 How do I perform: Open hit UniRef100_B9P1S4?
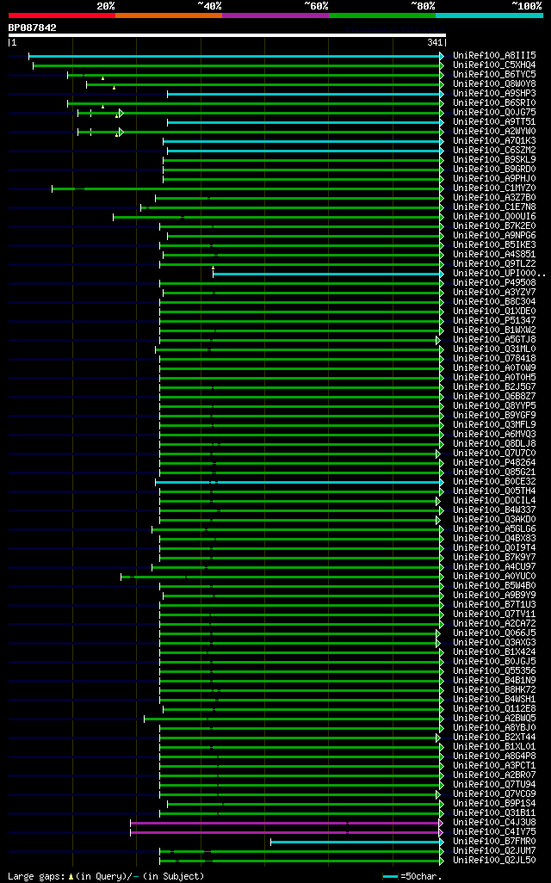494,803
